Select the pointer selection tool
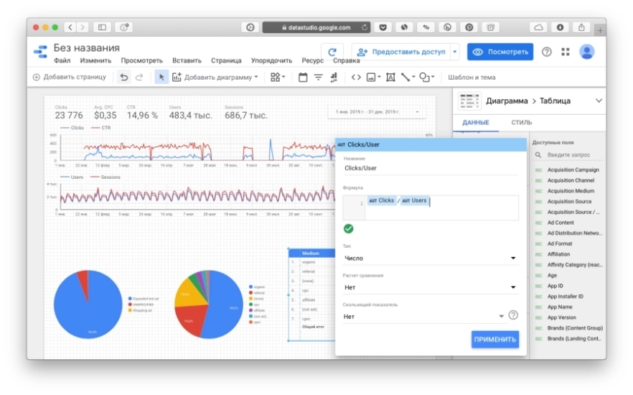Image resolution: width=633 pixels, height=395 pixels. [161, 77]
